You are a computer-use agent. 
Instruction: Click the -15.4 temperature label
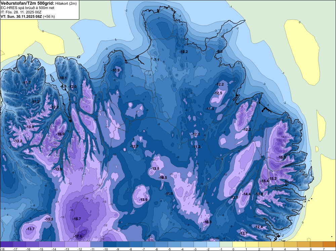tap(264, 181)
